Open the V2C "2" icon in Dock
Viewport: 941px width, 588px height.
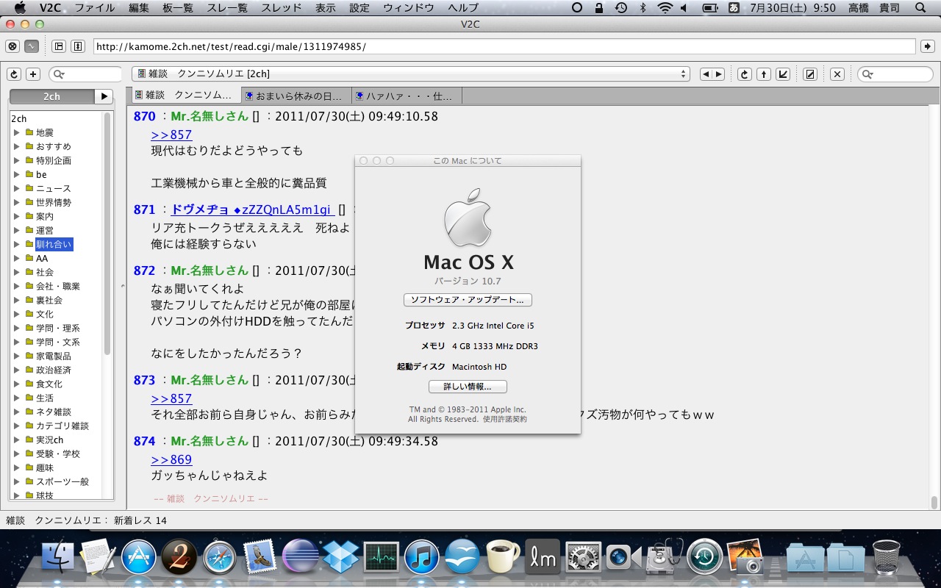[179, 558]
